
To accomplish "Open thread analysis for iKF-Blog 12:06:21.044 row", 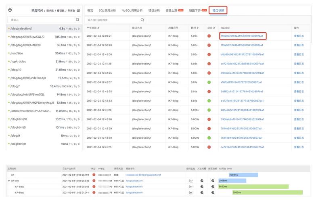I will tap(213, 193).
